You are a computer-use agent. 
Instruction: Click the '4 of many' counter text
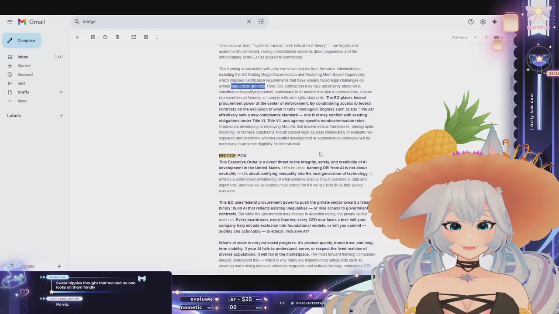pyautogui.click(x=459, y=38)
